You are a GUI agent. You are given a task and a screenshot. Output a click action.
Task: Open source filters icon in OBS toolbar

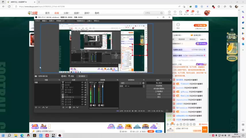(x=69, y=76)
